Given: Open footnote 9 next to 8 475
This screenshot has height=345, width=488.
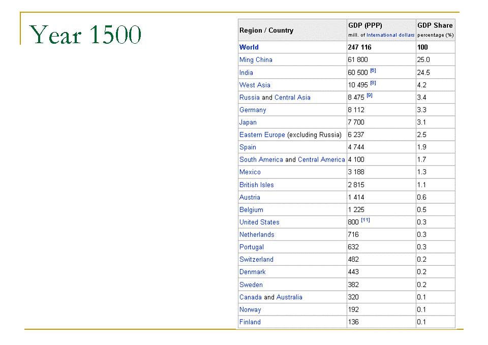Looking at the screenshot, I should click(370, 96).
